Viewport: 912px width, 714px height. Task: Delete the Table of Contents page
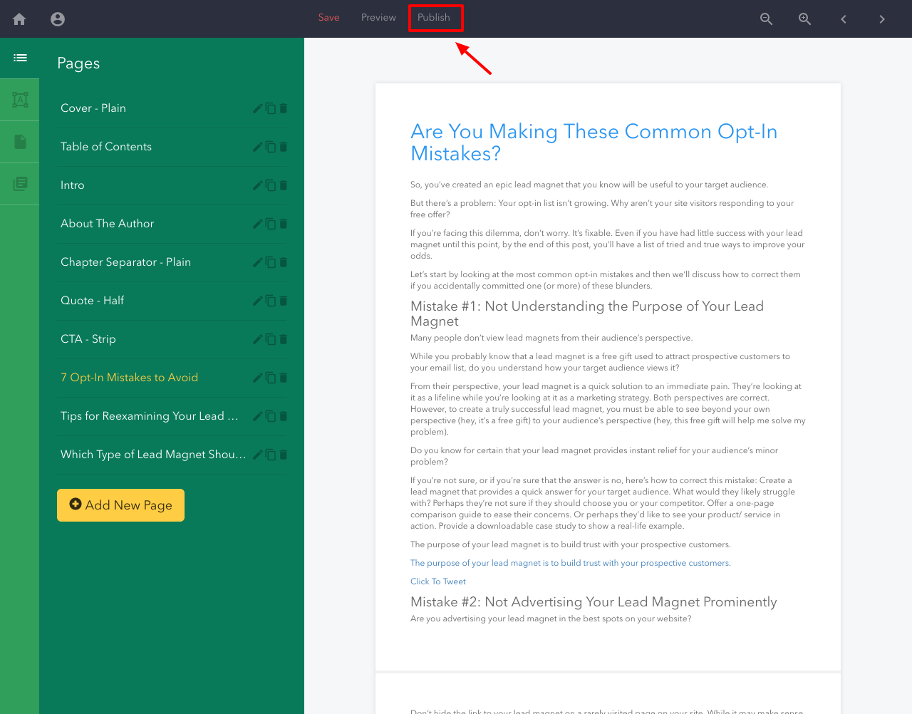click(283, 147)
